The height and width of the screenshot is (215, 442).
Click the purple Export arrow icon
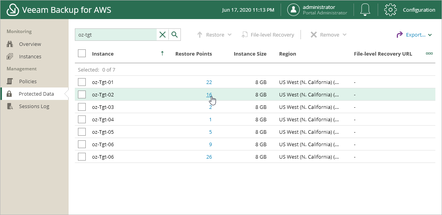tap(400, 35)
